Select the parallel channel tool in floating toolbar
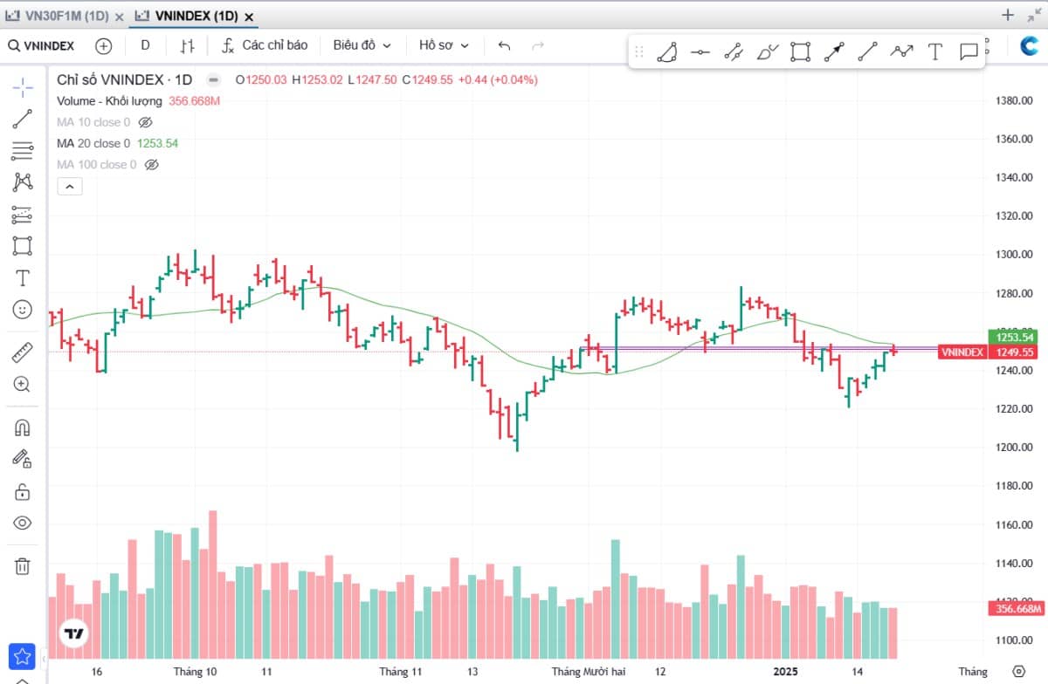The image size is (1048, 684). [x=734, y=52]
